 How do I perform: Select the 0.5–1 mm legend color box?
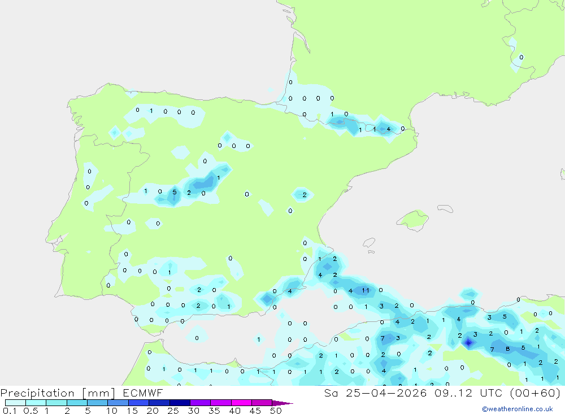[36, 403]
